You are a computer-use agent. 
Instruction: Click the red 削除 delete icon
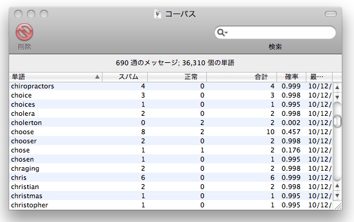tap(24, 32)
